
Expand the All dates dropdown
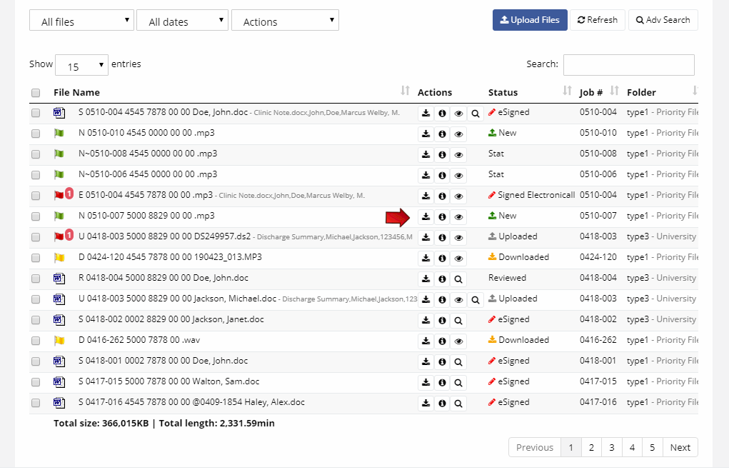pos(182,21)
